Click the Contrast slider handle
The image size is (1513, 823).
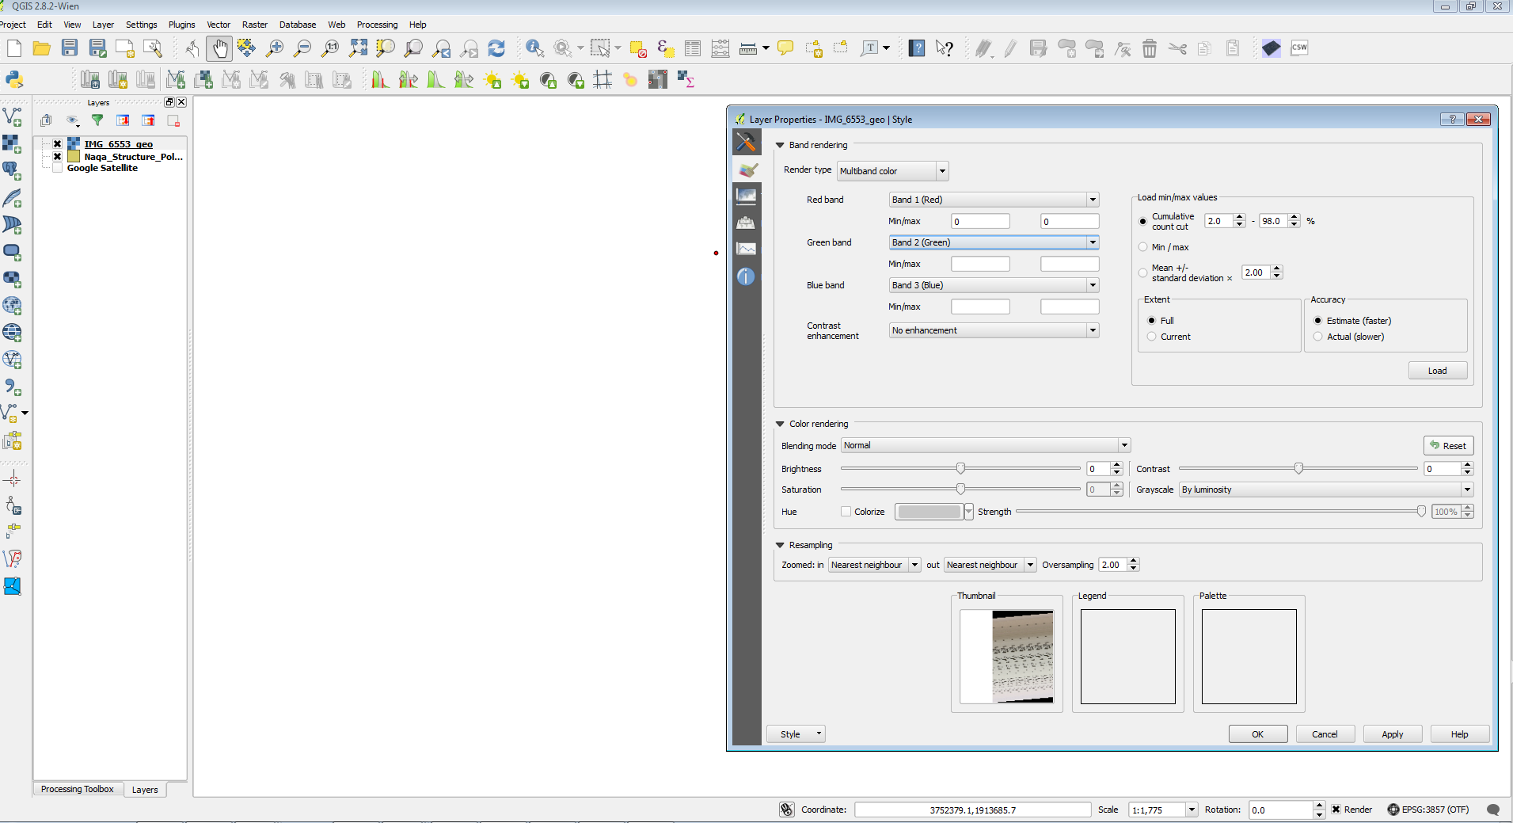[x=1298, y=468]
